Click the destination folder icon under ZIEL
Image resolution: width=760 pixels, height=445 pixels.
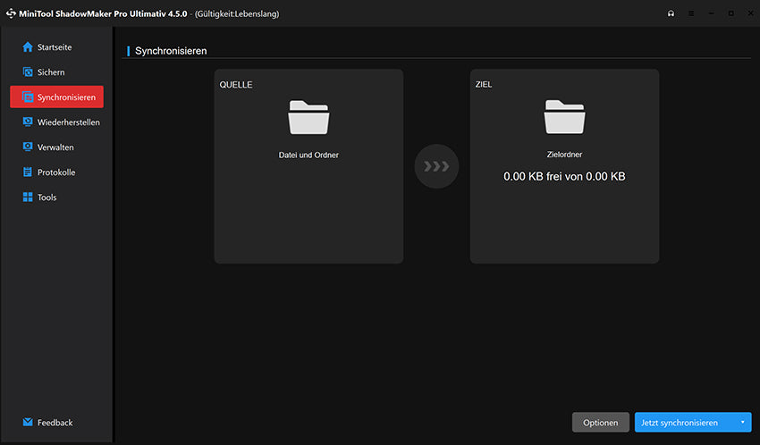pyautogui.click(x=564, y=117)
